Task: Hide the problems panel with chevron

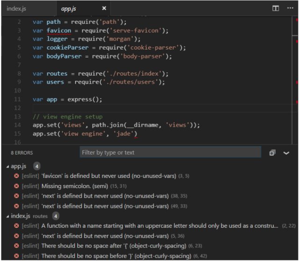Action: pyautogui.click(x=286, y=153)
